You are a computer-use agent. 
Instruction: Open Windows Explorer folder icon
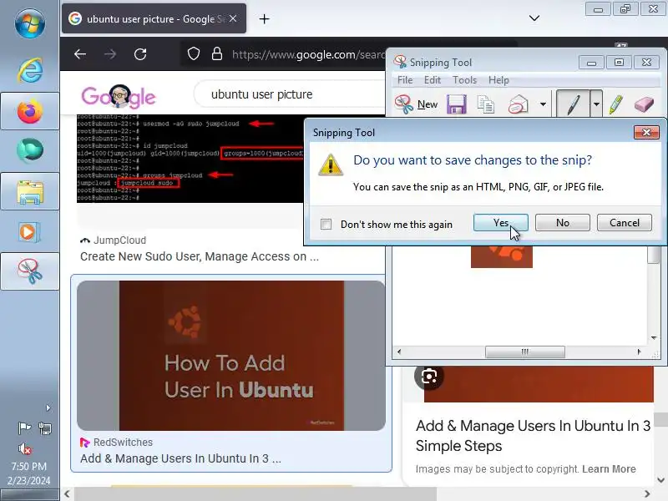pos(30,191)
